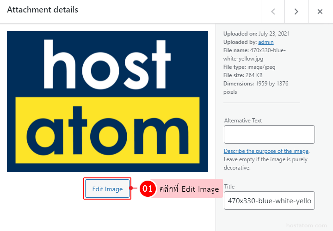
Task: Click the red 01 step badge
Action: 148,188
